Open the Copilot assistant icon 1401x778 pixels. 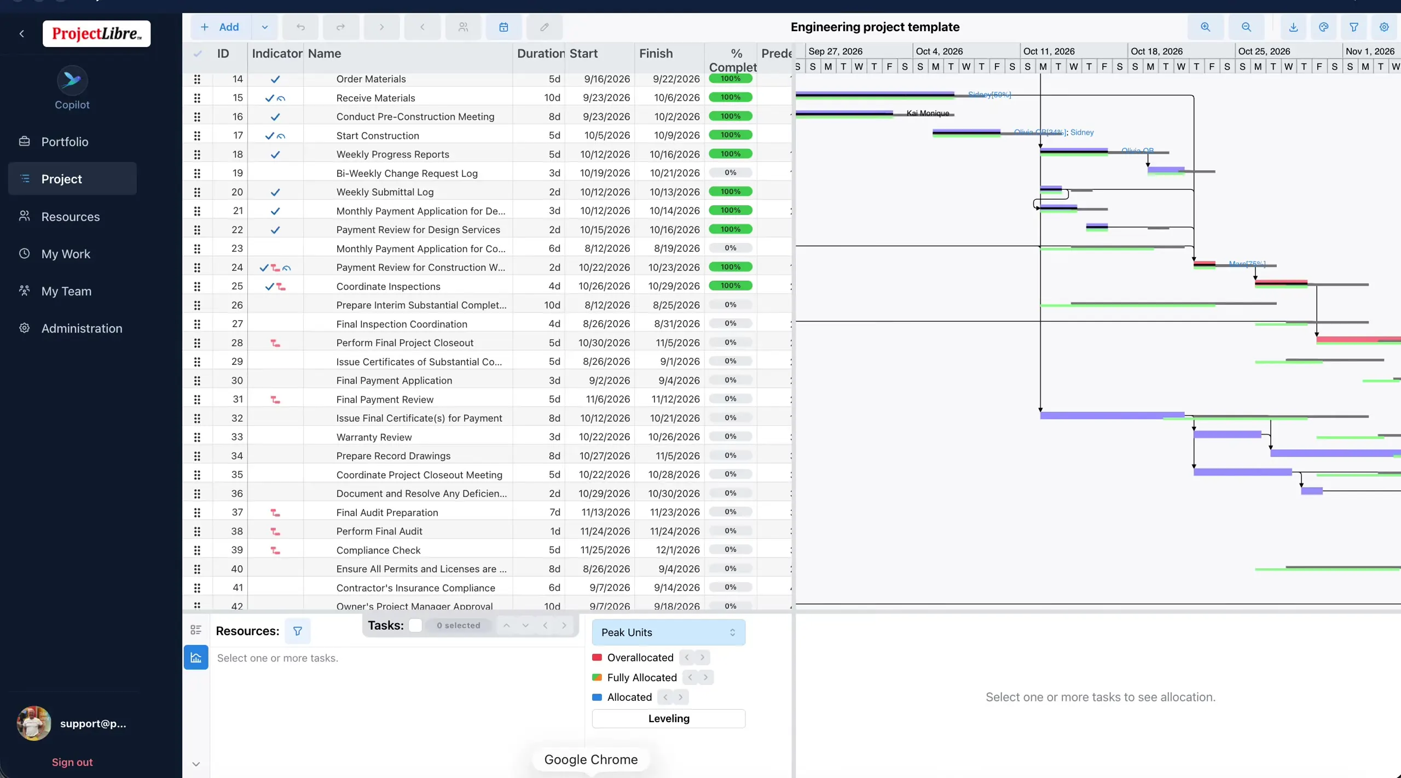pos(72,80)
